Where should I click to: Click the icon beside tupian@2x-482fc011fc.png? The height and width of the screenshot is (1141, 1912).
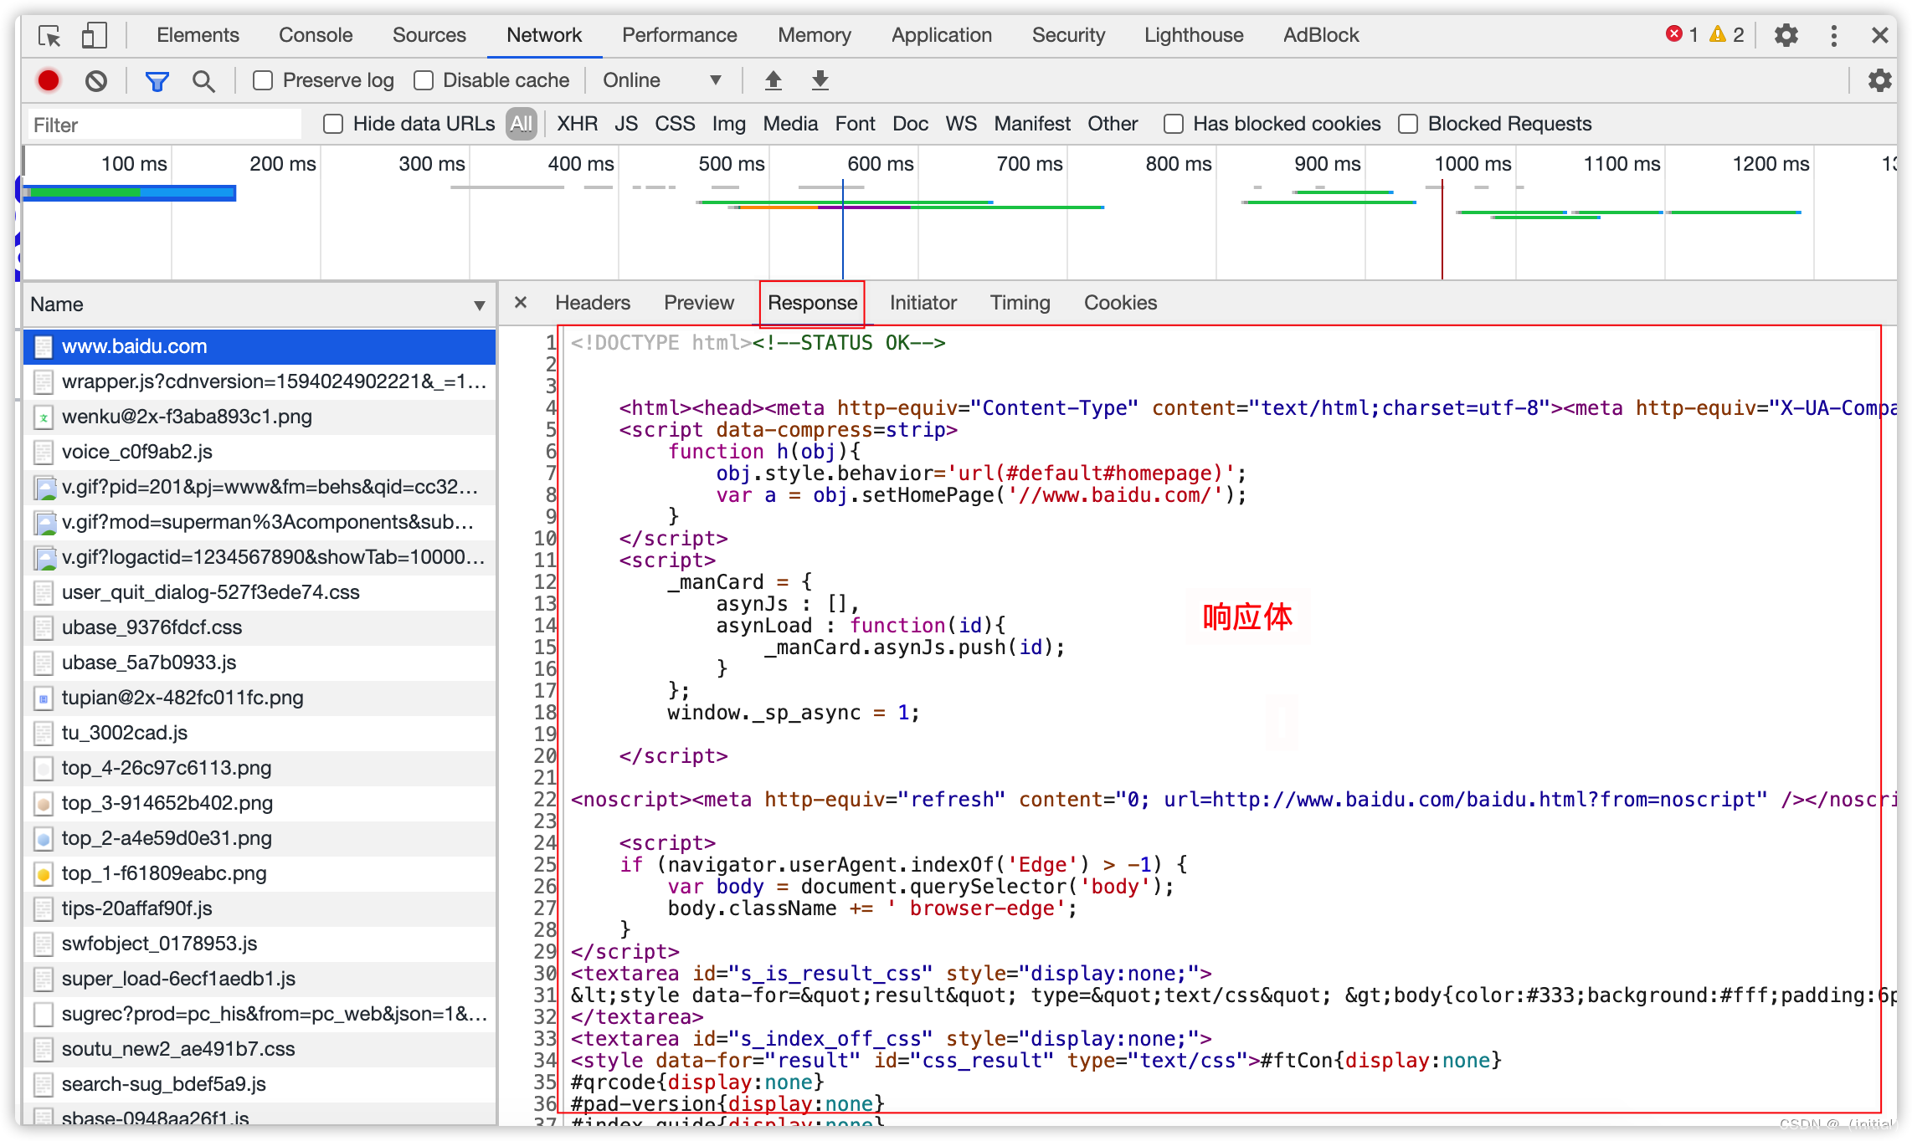[44, 698]
